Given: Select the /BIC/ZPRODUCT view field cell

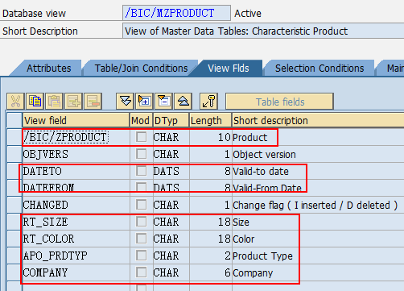Looking at the screenshot, I should click(x=76, y=137).
